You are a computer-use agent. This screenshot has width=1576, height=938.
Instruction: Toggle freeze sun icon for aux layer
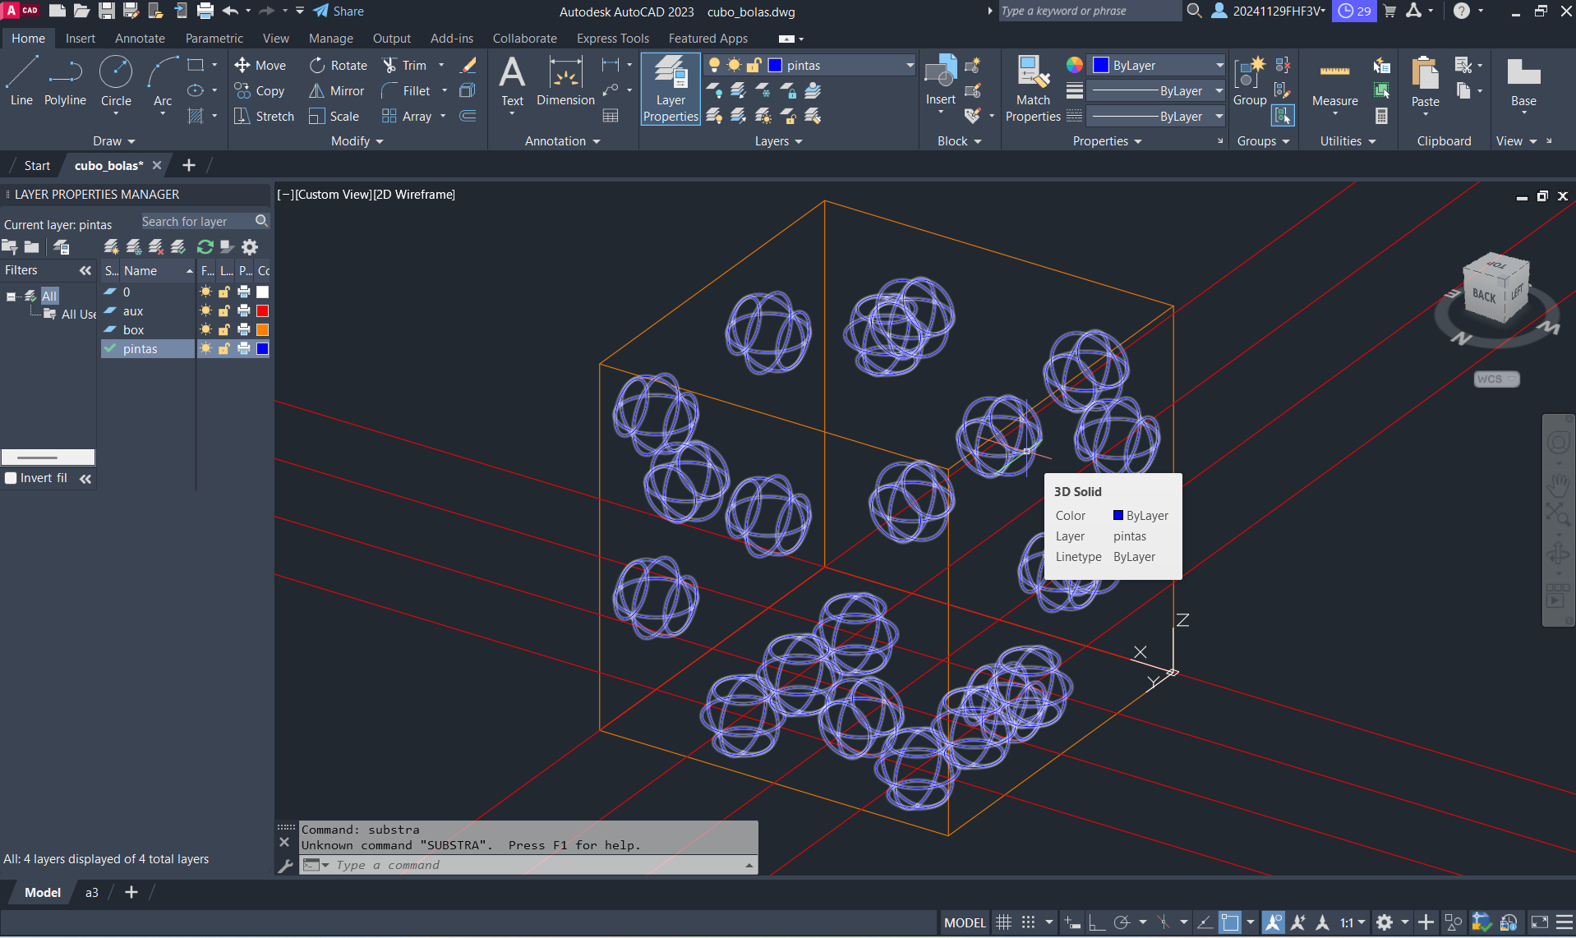coord(205,311)
